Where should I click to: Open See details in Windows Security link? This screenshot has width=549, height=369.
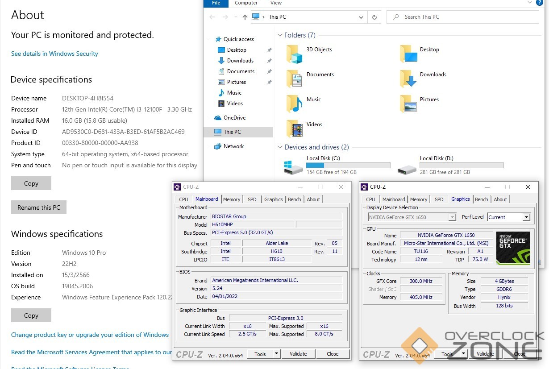click(x=54, y=54)
